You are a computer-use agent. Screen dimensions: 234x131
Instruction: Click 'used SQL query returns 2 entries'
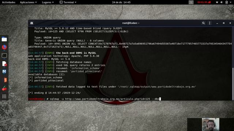(80, 65)
